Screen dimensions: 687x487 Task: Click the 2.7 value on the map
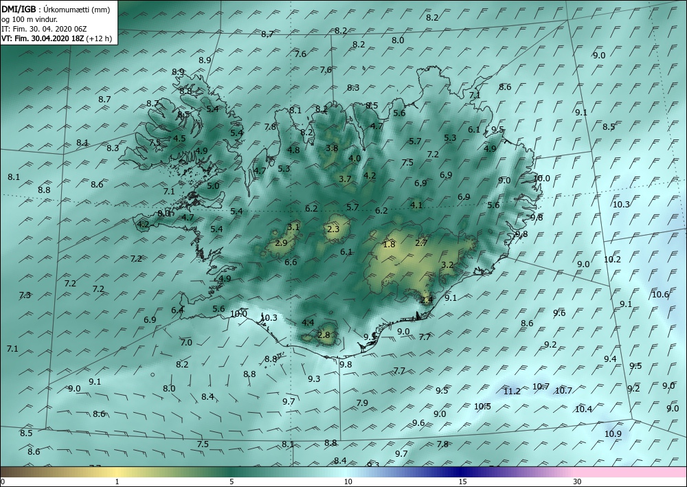click(x=421, y=243)
